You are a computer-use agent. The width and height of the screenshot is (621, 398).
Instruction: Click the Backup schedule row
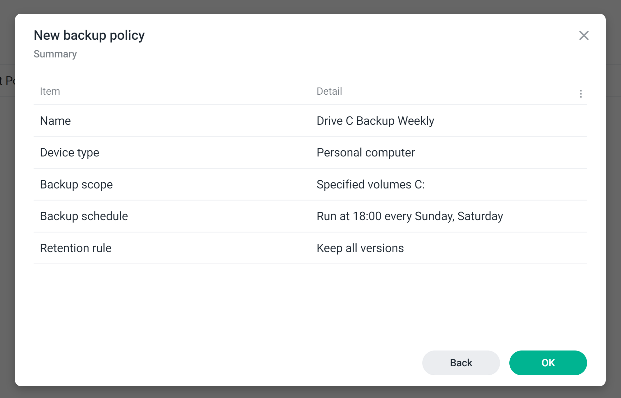(x=84, y=216)
